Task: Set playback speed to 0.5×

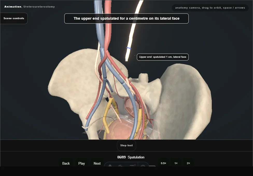Action: 164,163
